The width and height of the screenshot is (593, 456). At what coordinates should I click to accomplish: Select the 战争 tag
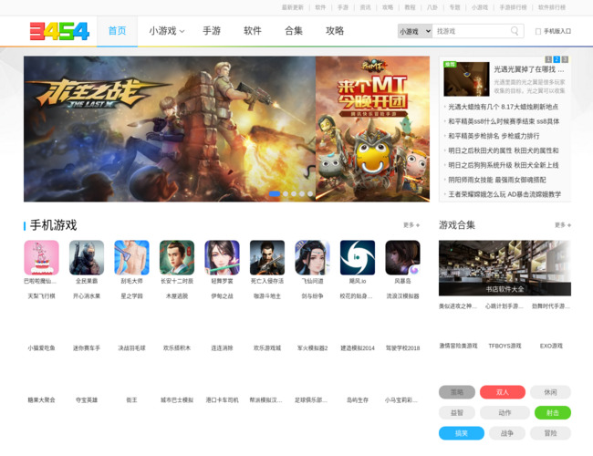click(x=507, y=433)
